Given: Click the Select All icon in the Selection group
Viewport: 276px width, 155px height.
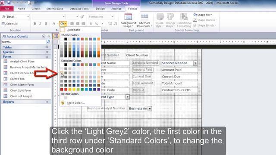Looking at the screenshot, I should pos(3,24).
